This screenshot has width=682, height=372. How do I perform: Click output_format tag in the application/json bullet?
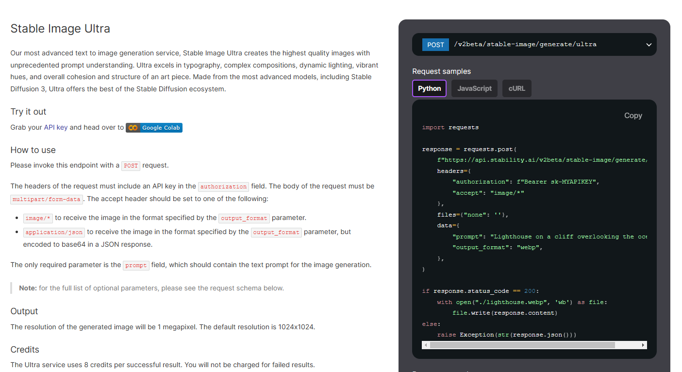click(x=276, y=232)
